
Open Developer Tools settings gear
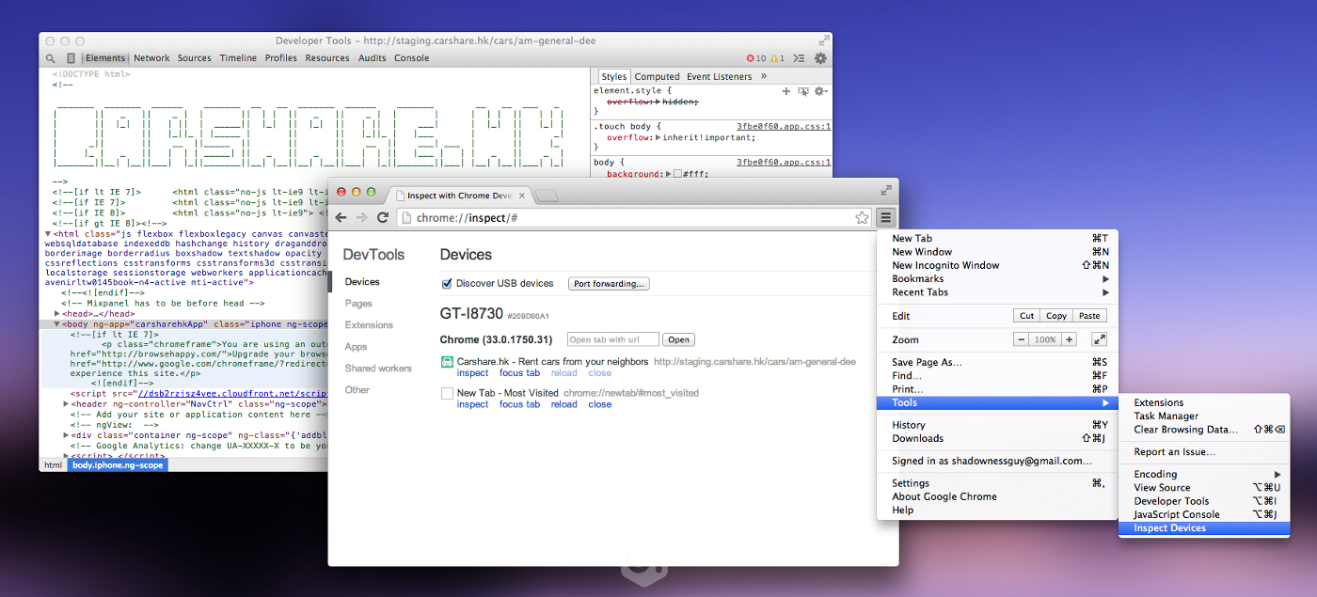pyautogui.click(x=820, y=58)
